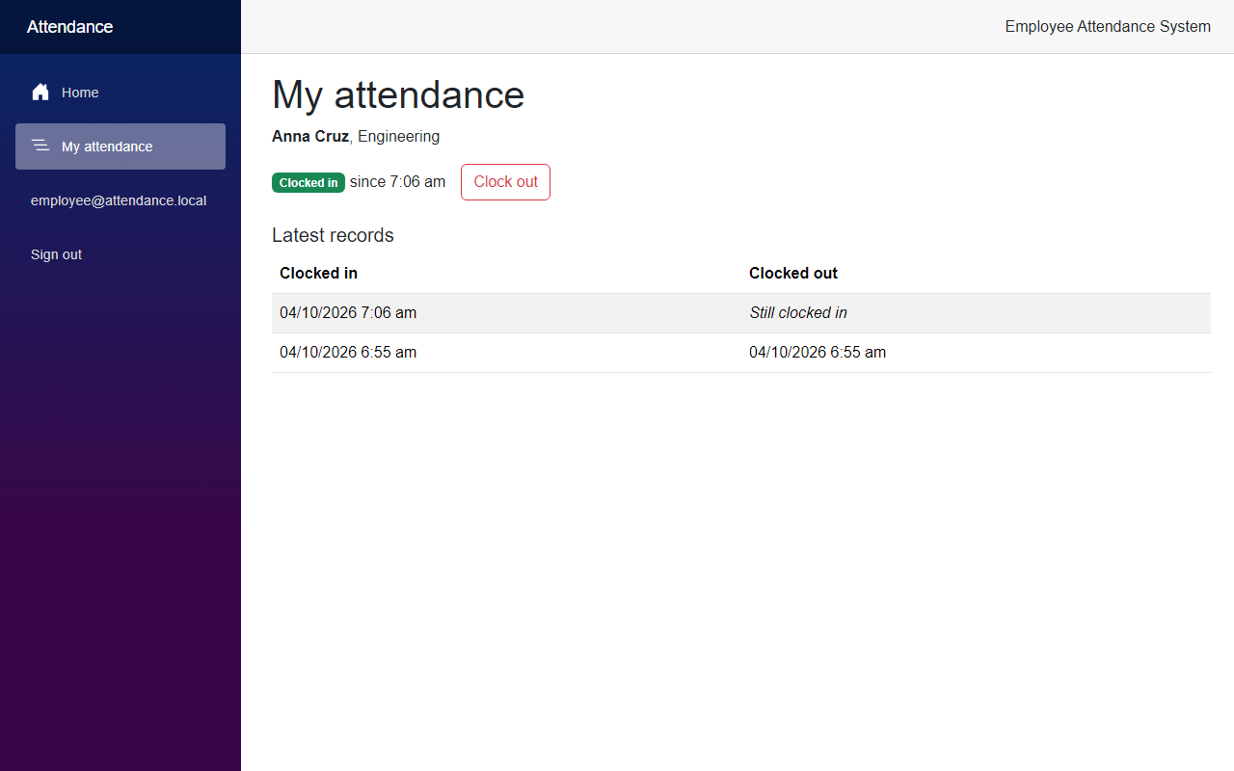Click the My attendance list icon
1234x771 pixels.
point(40,146)
